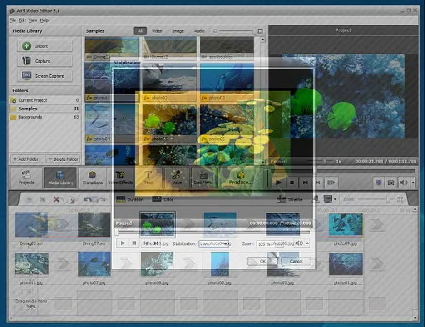Click the Import media button

tap(44, 46)
